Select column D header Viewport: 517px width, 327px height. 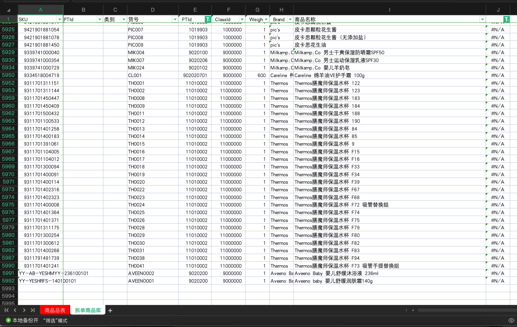(x=152, y=10)
